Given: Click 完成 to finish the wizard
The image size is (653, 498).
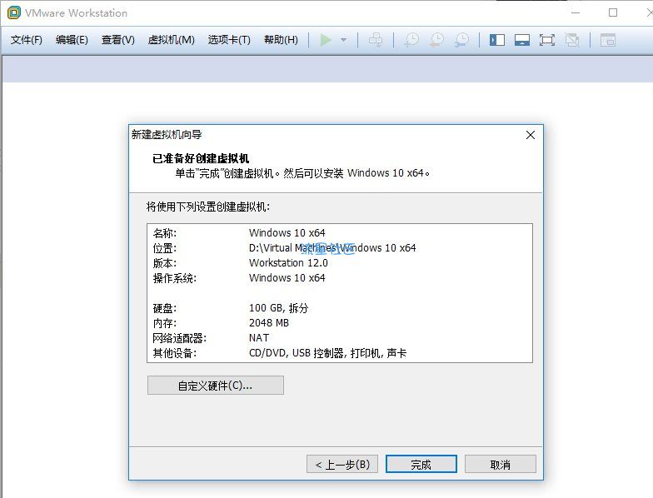Looking at the screenshot, I should tap(421, 464).
